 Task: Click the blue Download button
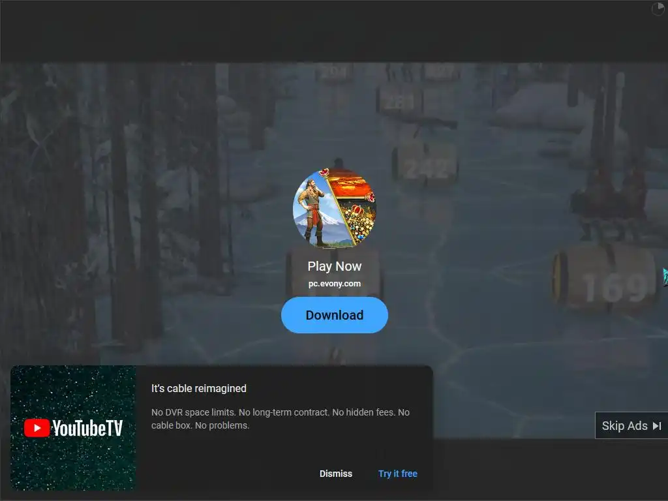pyautogui.click(x=335, y=315)
